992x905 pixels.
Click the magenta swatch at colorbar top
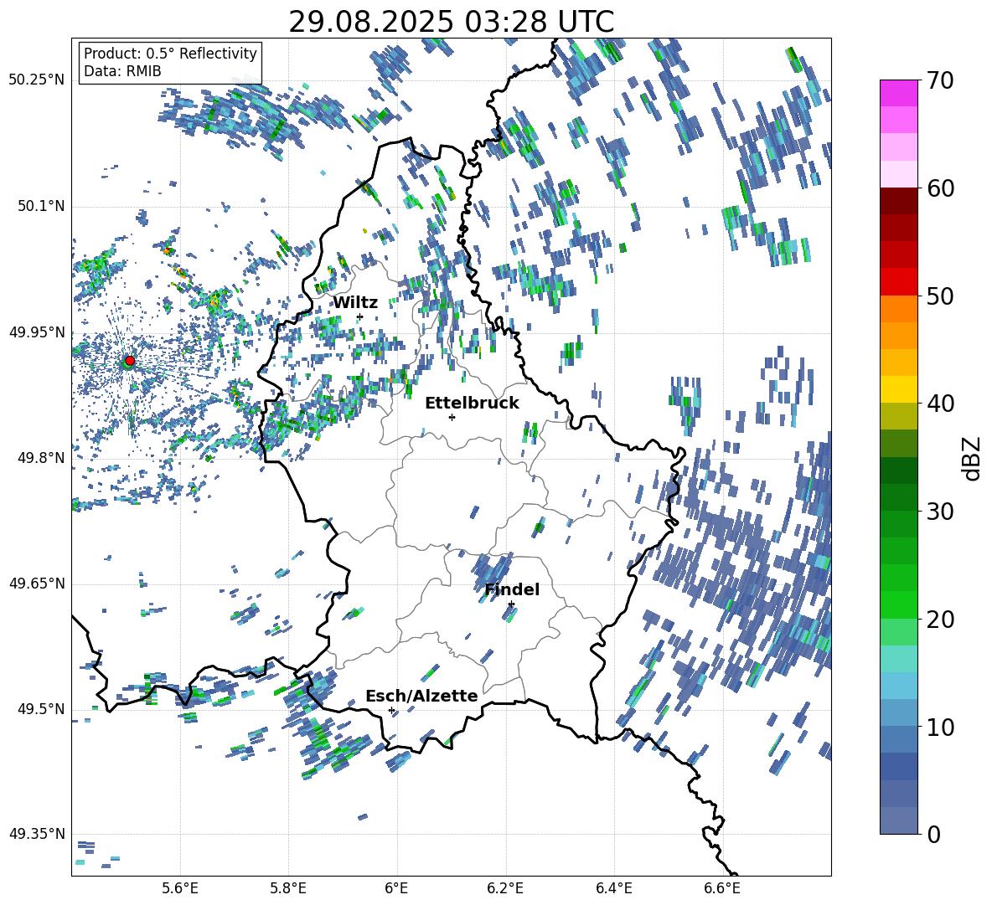point(898,93)
